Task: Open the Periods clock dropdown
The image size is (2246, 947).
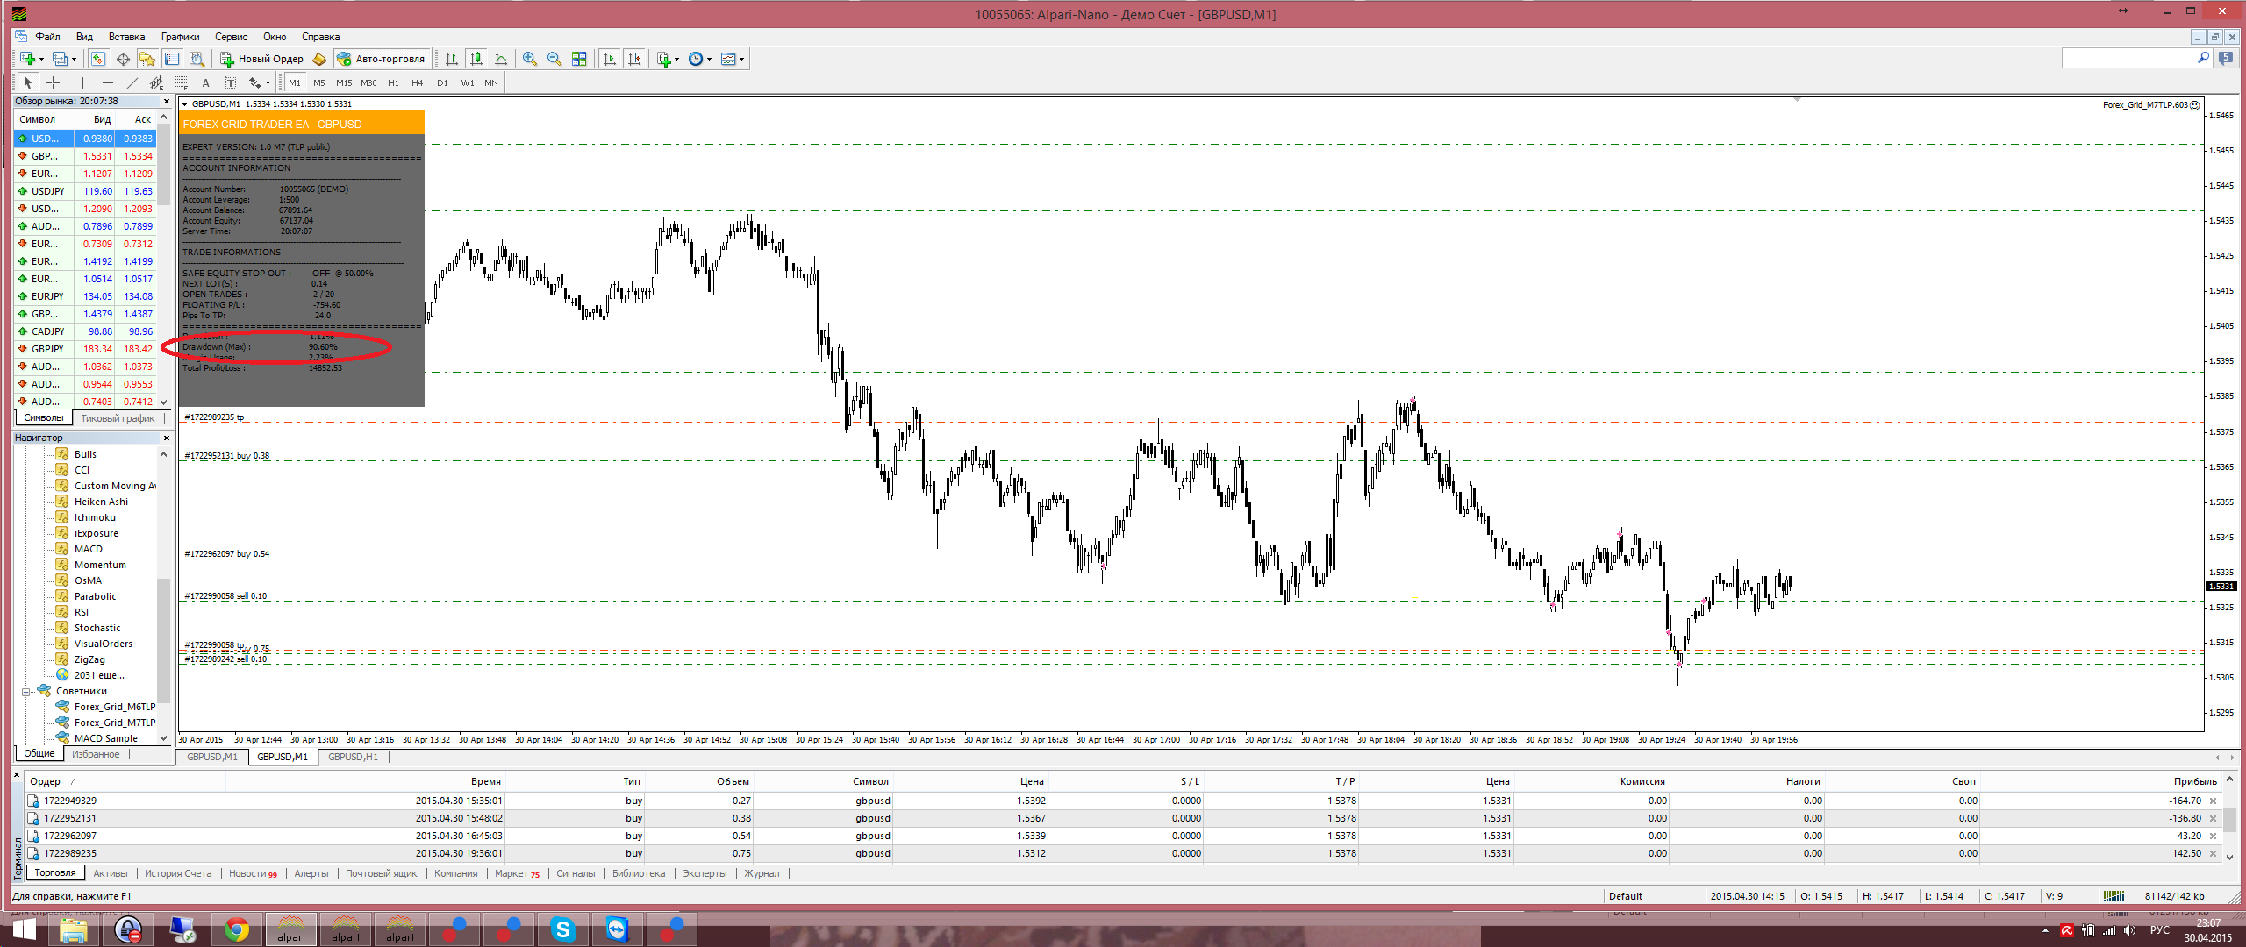Action: tap(709, 60)
